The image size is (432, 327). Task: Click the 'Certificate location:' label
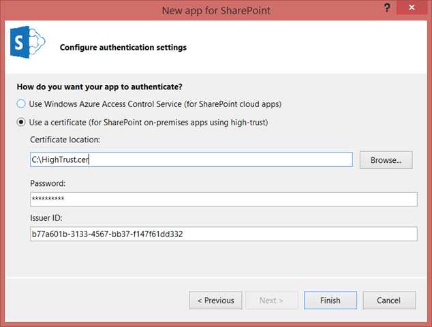click(65, 140)
